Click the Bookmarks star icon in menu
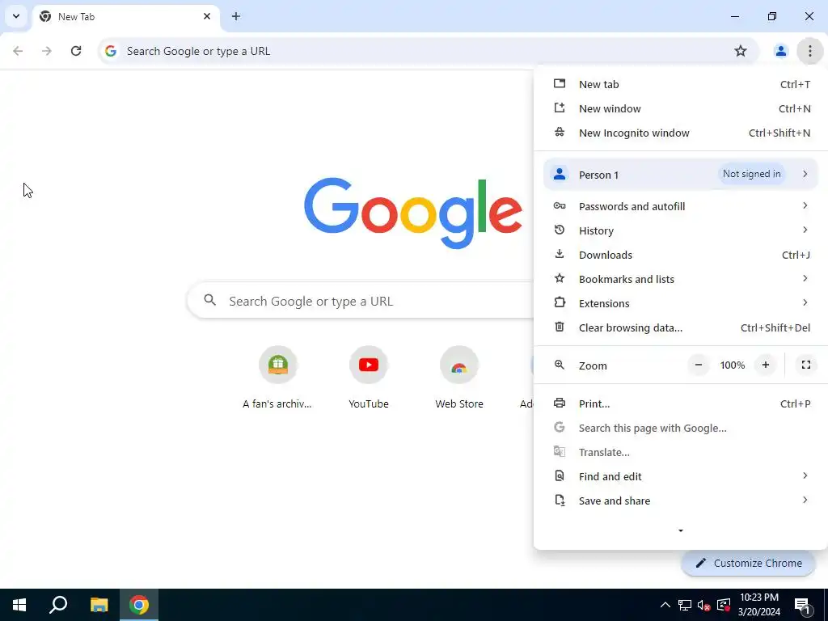The width and height of the screenshot is (828, 621). tap(560, 278)
